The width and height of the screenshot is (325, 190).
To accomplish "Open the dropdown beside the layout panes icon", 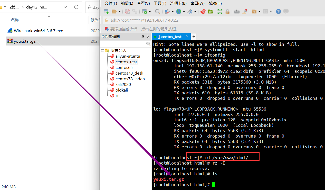I will pyautogui.click(x=271, y=12).
